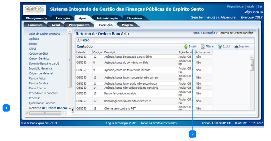Select the Comunica sub-tab

pyautogui.click(x=35, y=25)
